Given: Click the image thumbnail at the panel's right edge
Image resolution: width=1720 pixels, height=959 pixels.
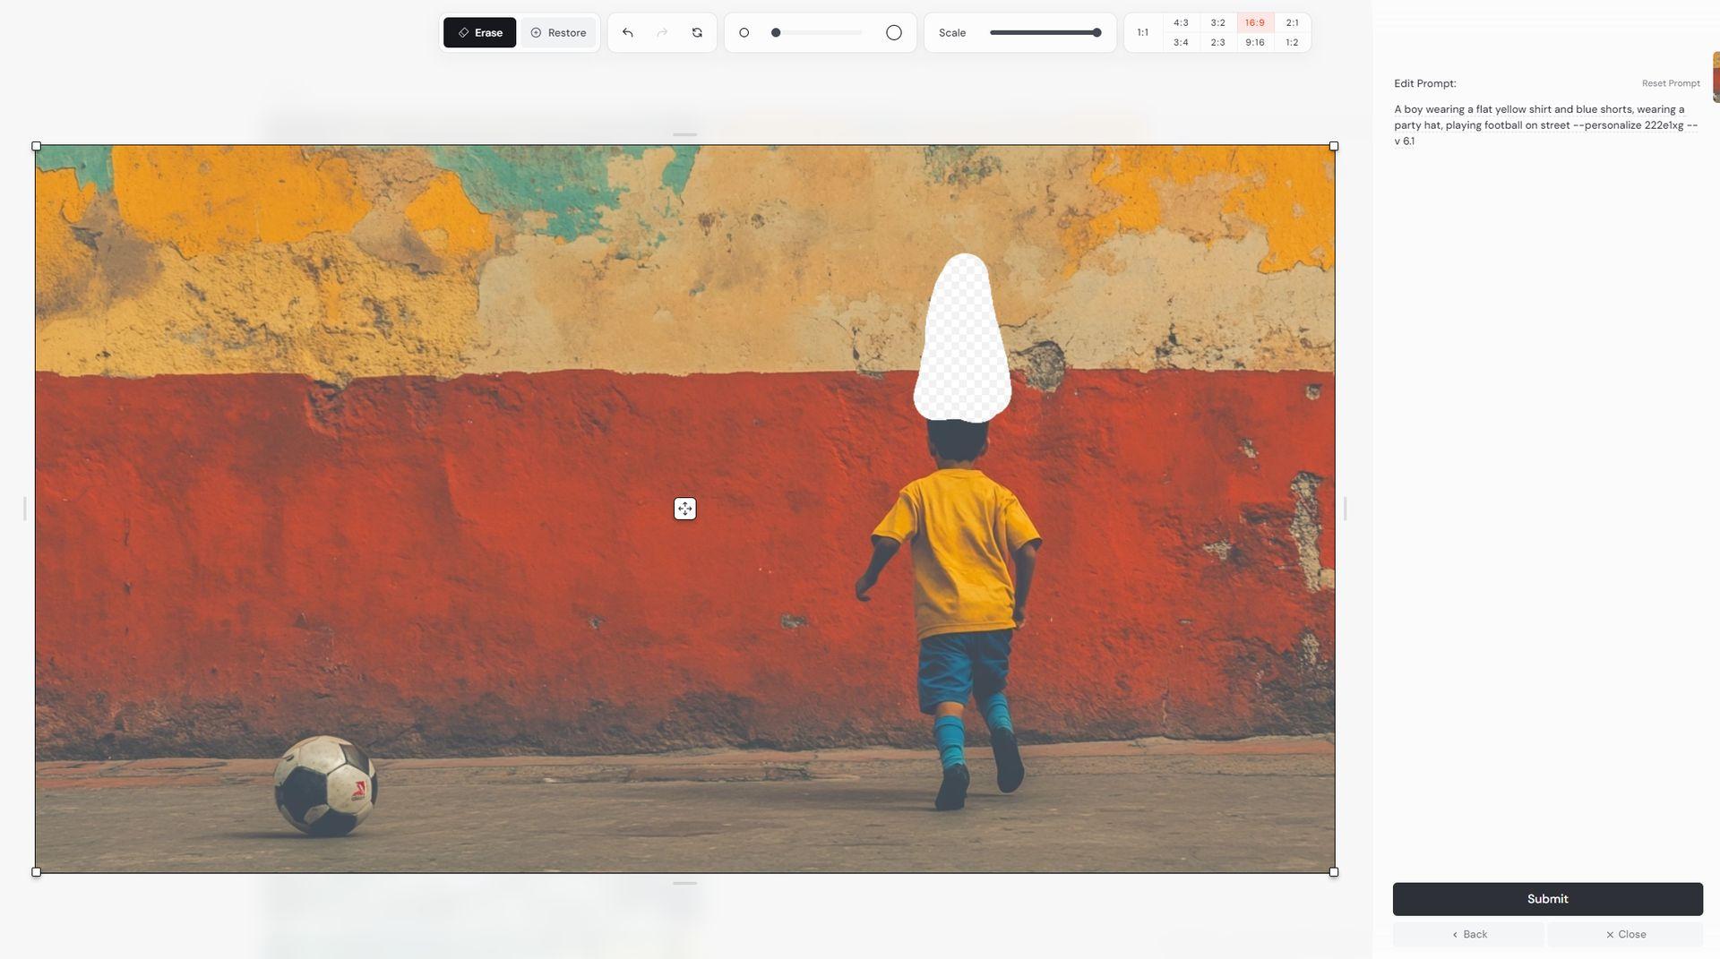Looking at the screenshot, I should [1716, 77].
